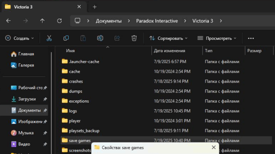Go up one folder level
The image size is (275, 154).
[42, 21]
